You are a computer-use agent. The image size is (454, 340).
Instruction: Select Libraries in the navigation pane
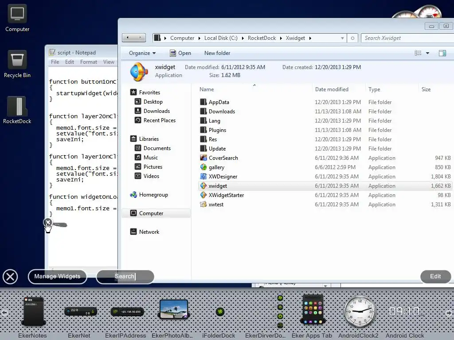(x=149, y=139)
